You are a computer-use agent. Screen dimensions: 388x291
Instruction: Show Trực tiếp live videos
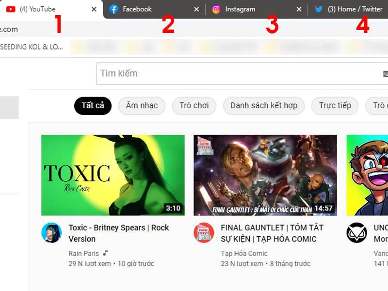[335, 106]
